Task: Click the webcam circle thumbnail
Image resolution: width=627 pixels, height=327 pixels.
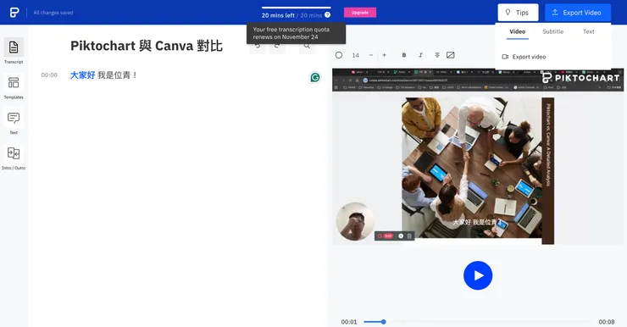Action: tap(355, 221)
